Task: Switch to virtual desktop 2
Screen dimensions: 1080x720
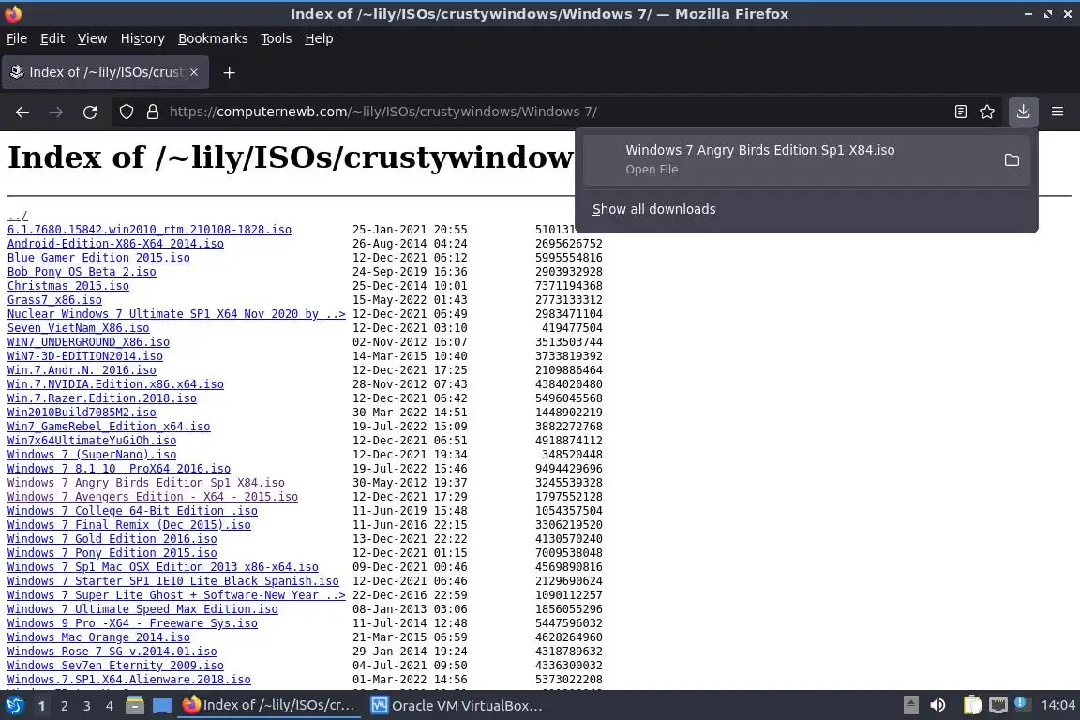Action: point(64,706)
